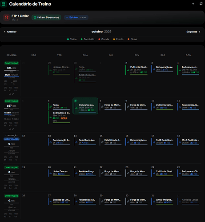Click the blue RECUPERAÇÃO week badge
Viewport: 205px width, 222px height.
[12, 139]
